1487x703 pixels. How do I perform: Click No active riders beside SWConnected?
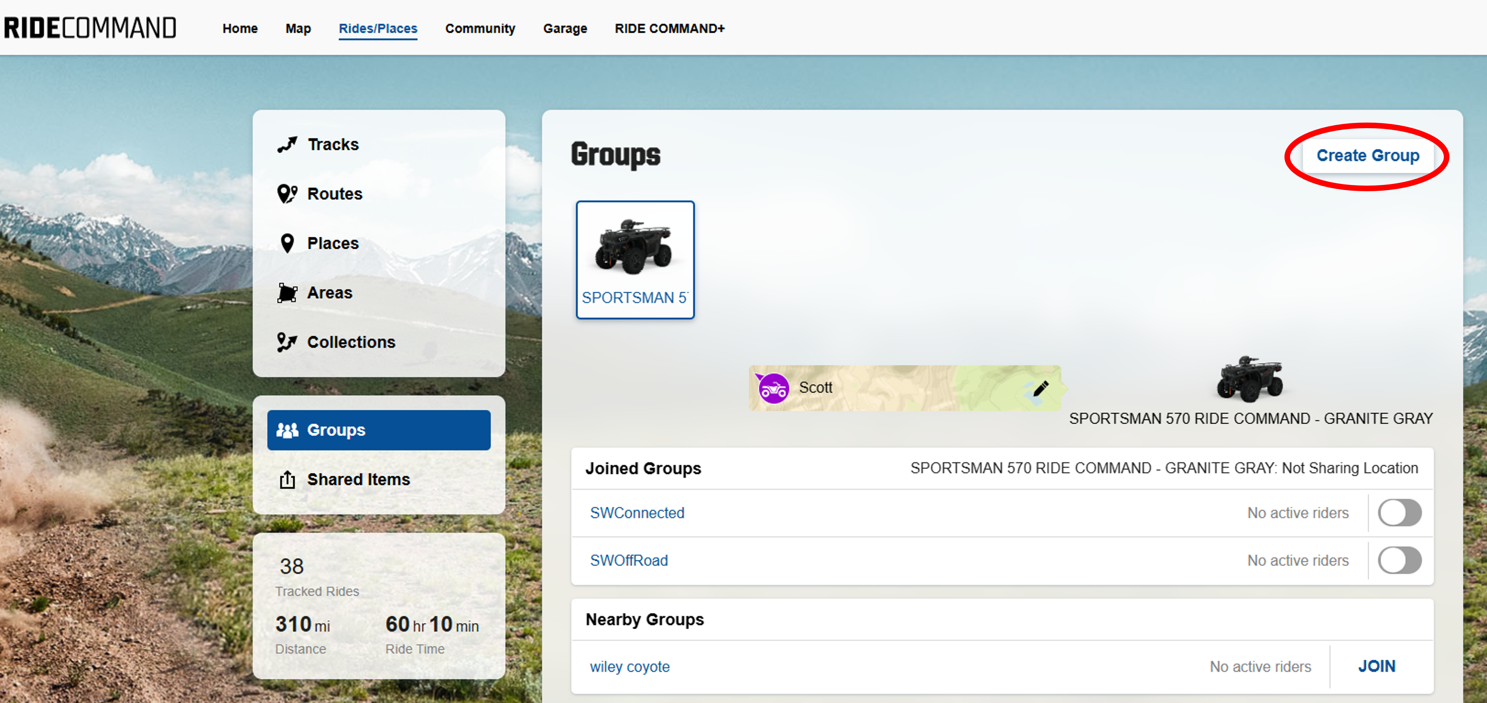[1298, 513]
